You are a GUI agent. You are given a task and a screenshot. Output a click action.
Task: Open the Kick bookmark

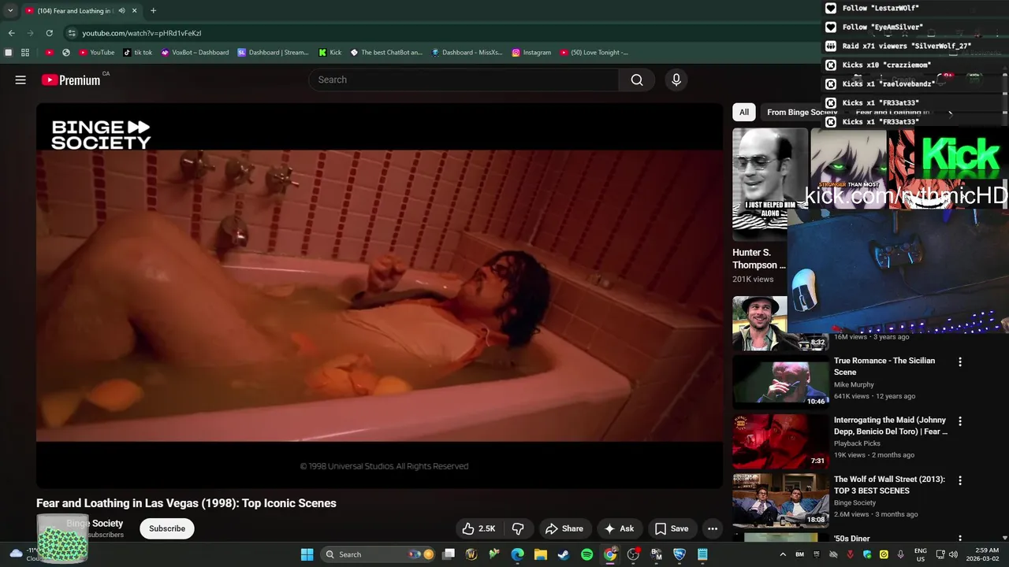click(330, 53)
